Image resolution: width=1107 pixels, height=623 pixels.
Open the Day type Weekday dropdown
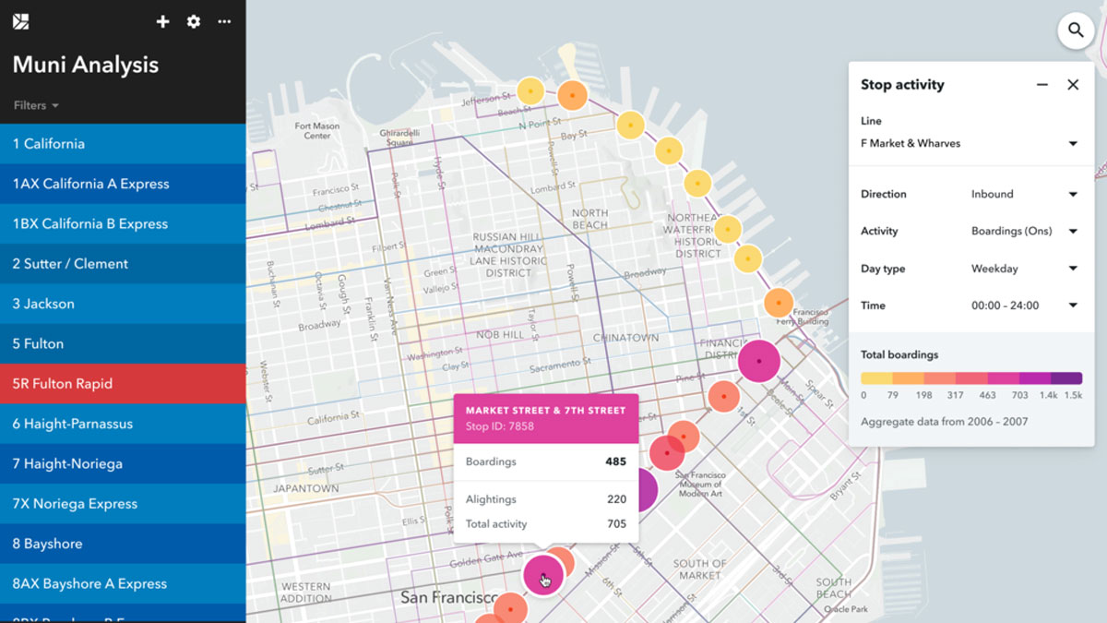[x=1023, y=270]
